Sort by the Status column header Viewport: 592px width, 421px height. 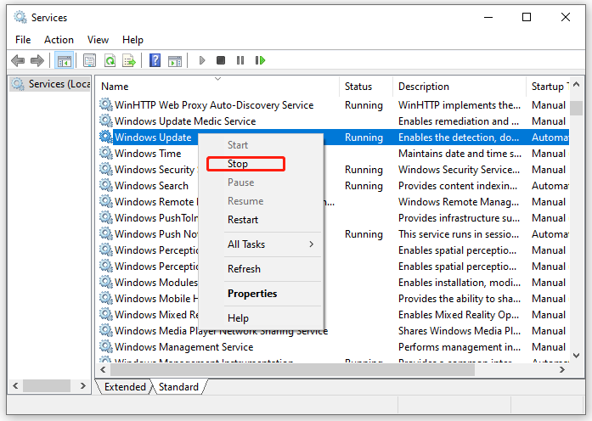pyautogui.click(x=366, y=87)
